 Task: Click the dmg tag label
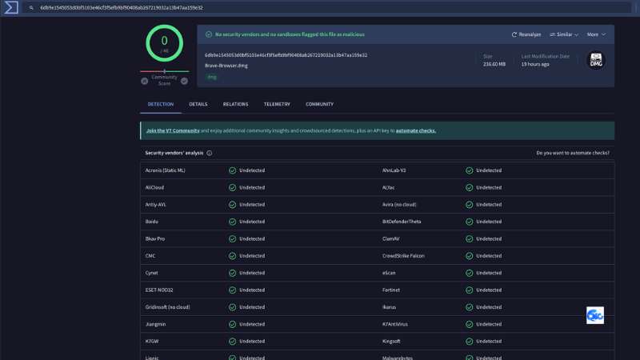212,77
